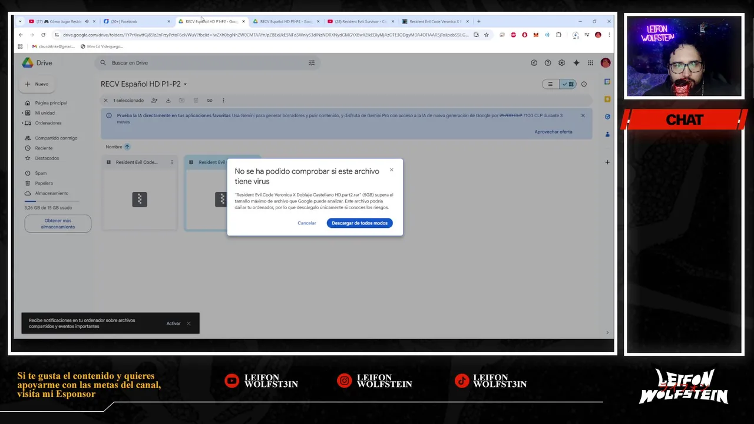
Task: Open more options on first Resident Evil Code file
Action: 172,163
